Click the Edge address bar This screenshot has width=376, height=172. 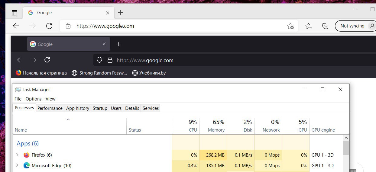click(x=179, y=26)
